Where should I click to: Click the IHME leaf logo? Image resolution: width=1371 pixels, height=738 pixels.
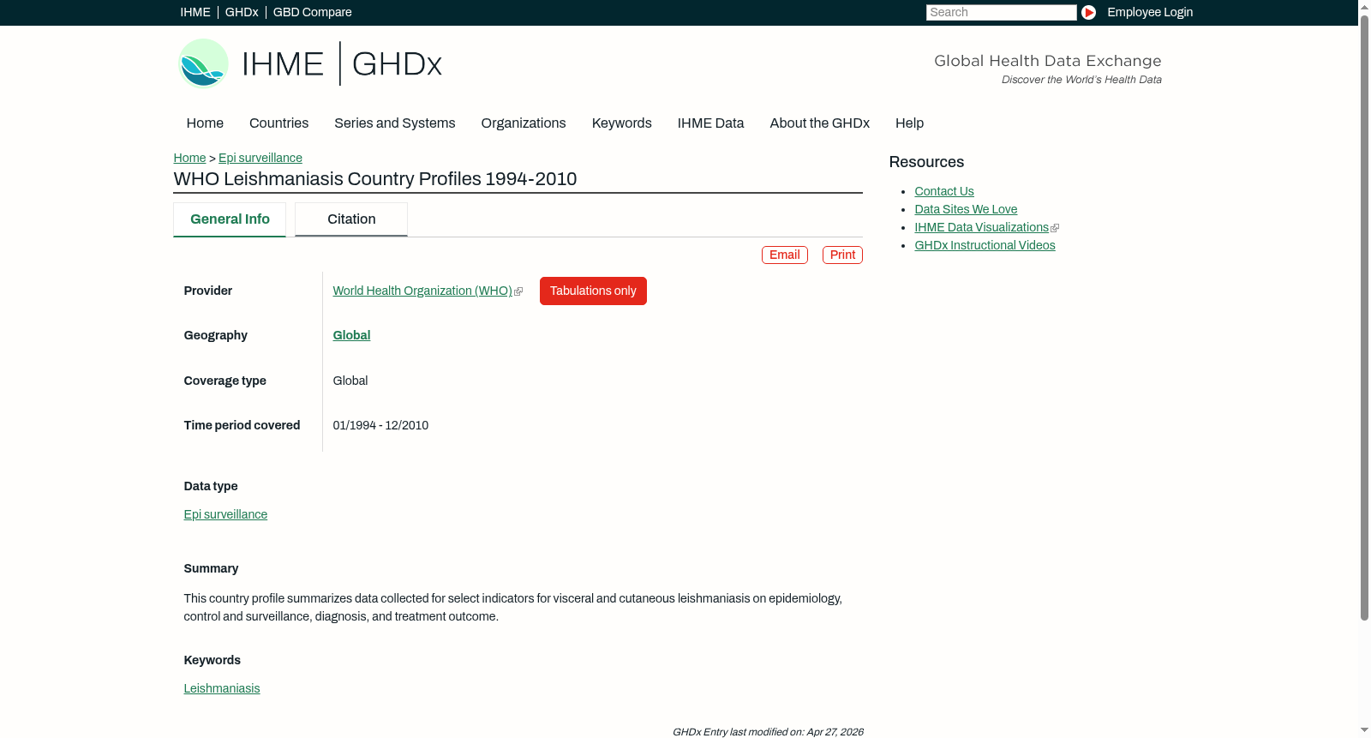(x=203, y=63)
